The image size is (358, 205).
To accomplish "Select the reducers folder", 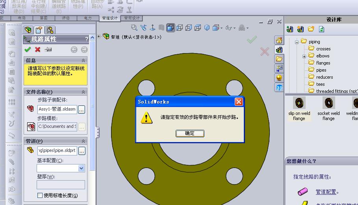I will click(325, 77).
